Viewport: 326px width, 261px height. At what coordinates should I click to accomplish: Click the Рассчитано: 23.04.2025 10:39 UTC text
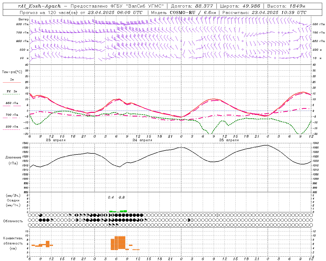(264, 12)
